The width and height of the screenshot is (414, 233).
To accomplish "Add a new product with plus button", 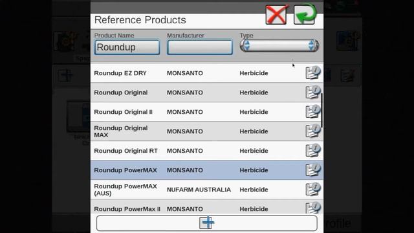I will click(207, 223).
